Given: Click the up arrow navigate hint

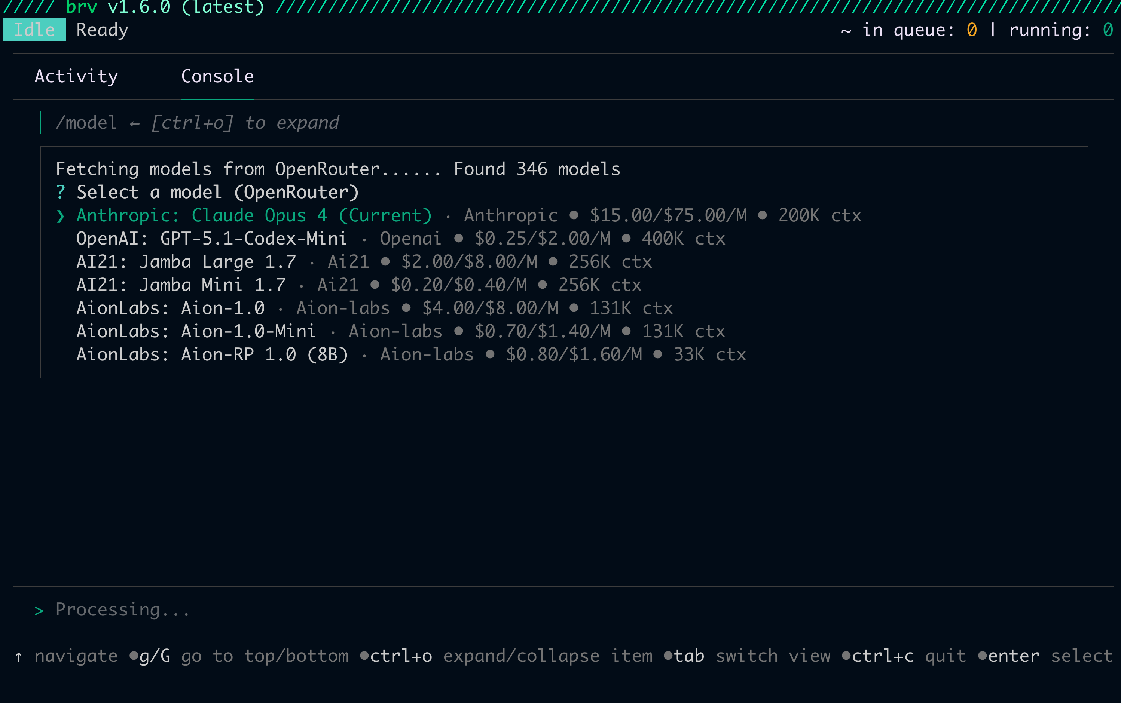Looking at the screenshot, I should pos(19,656).
